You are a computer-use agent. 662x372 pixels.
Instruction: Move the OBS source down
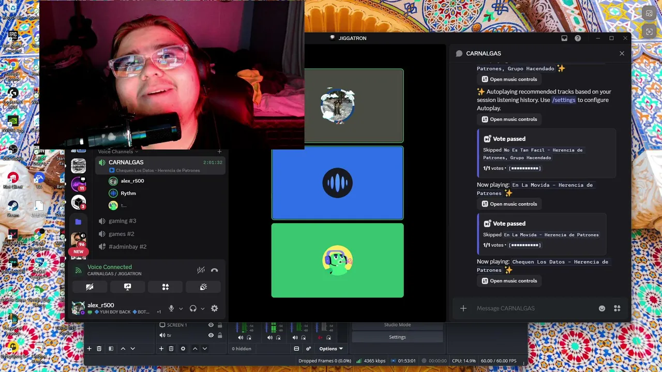[205, 349]
